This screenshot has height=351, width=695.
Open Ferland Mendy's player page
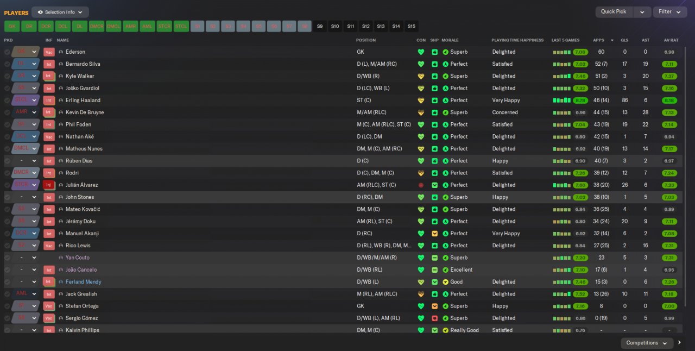[84, 282]
